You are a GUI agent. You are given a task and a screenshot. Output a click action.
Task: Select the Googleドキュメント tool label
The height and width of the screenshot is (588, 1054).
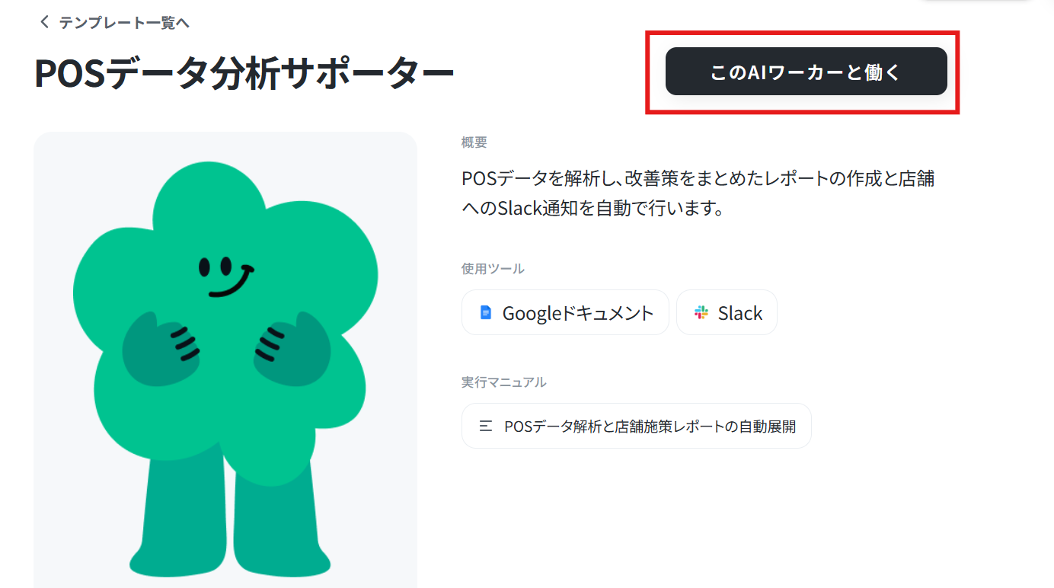[578, 313]
